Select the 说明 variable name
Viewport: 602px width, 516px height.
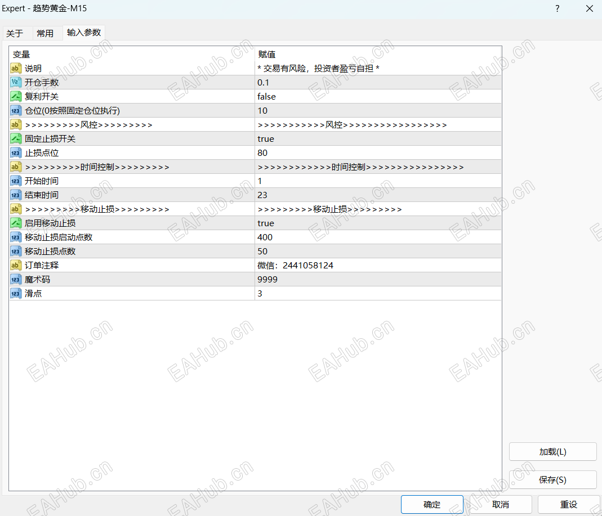[x=33, y=68]
